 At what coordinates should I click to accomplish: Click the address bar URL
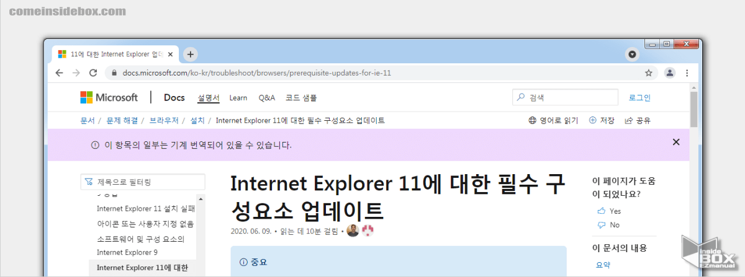(x=256, y=73)
